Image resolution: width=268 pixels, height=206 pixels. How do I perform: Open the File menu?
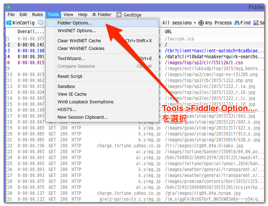(x=11, y=15)
